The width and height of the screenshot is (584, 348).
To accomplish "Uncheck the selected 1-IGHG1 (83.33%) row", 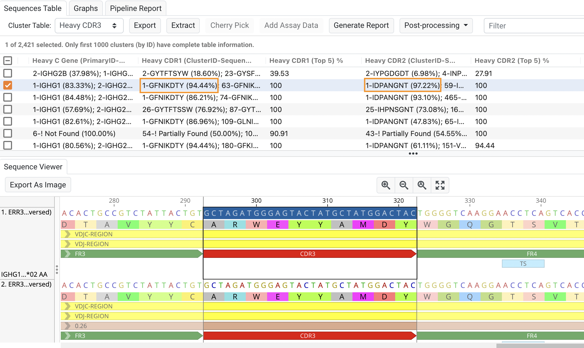I will point(8,85).
